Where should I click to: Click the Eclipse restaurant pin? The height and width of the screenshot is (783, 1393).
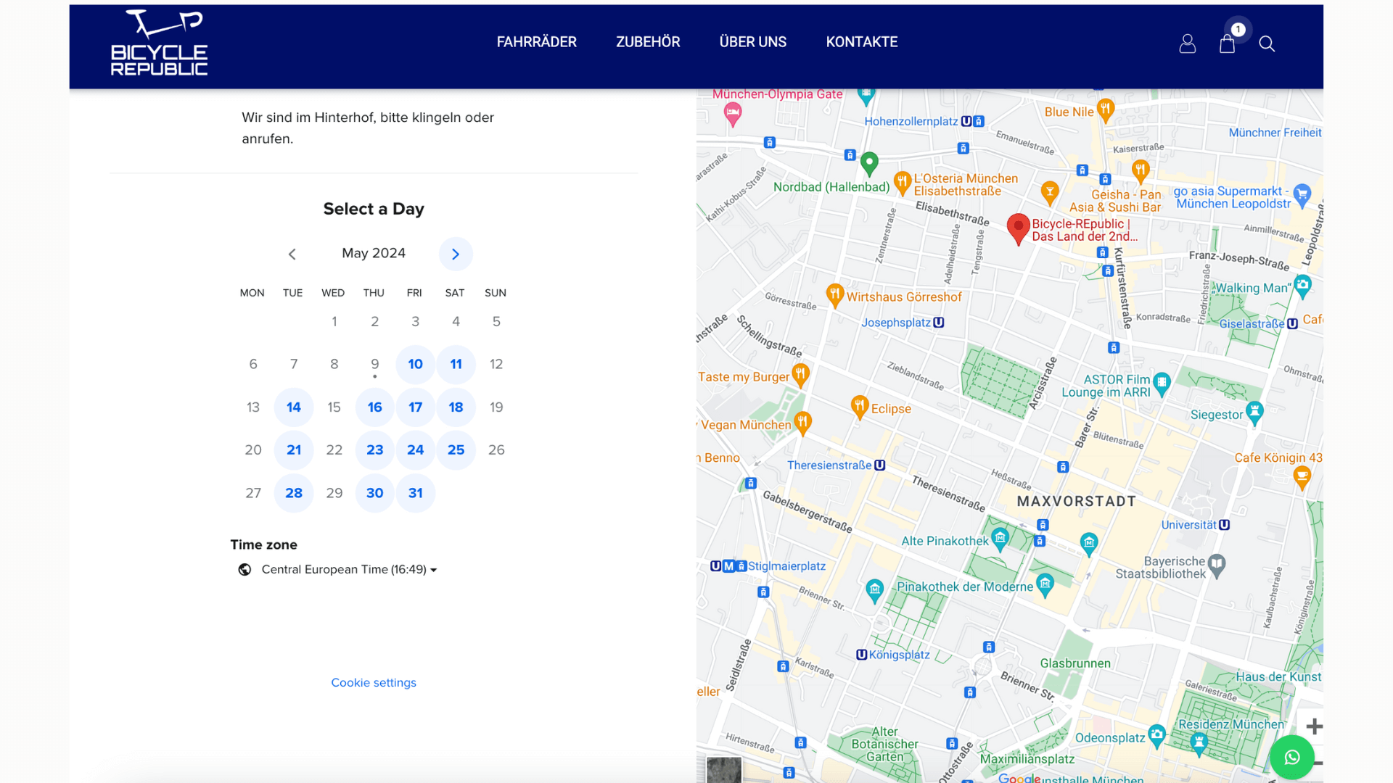tap(860, 407)
